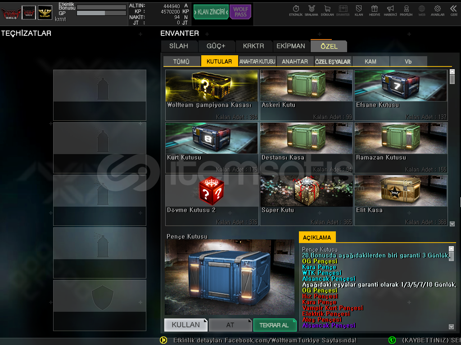
Task: Use the box with KULLAN button
Action: pyautogui.click(x=186, y=325)
